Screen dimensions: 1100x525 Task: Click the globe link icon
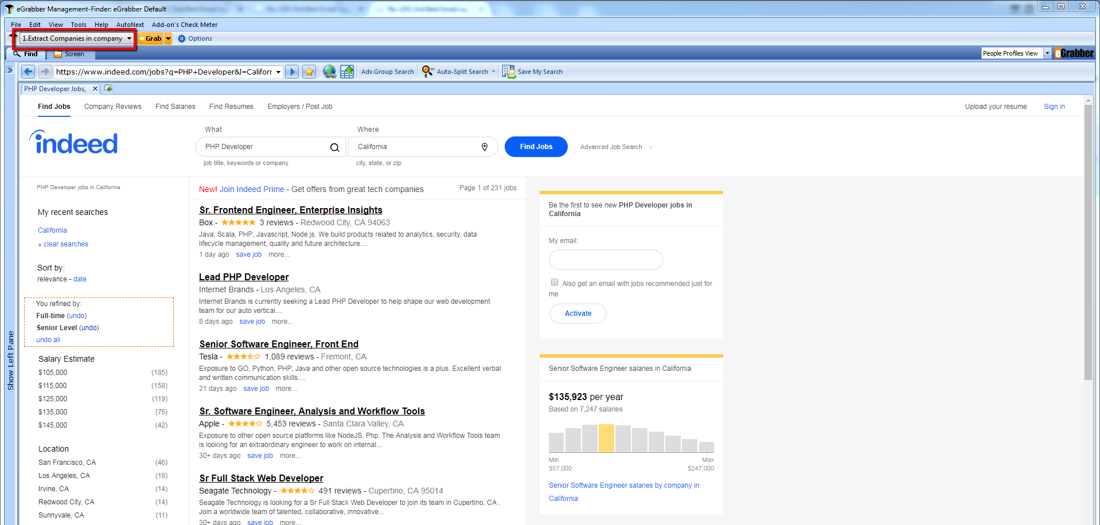[329, 72]
